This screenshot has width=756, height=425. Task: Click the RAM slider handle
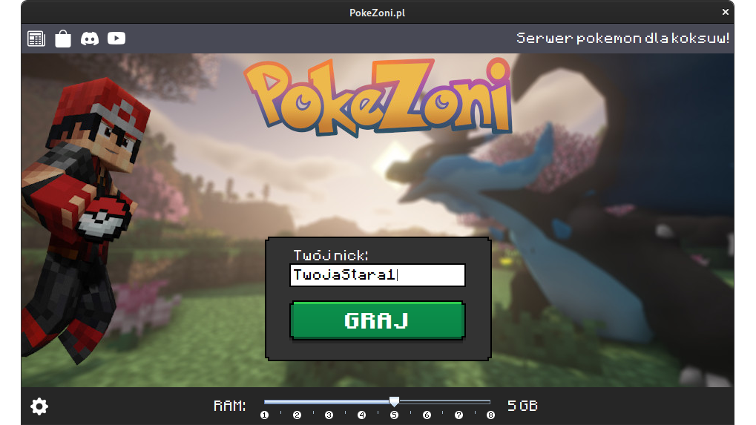tap(395, 401)
